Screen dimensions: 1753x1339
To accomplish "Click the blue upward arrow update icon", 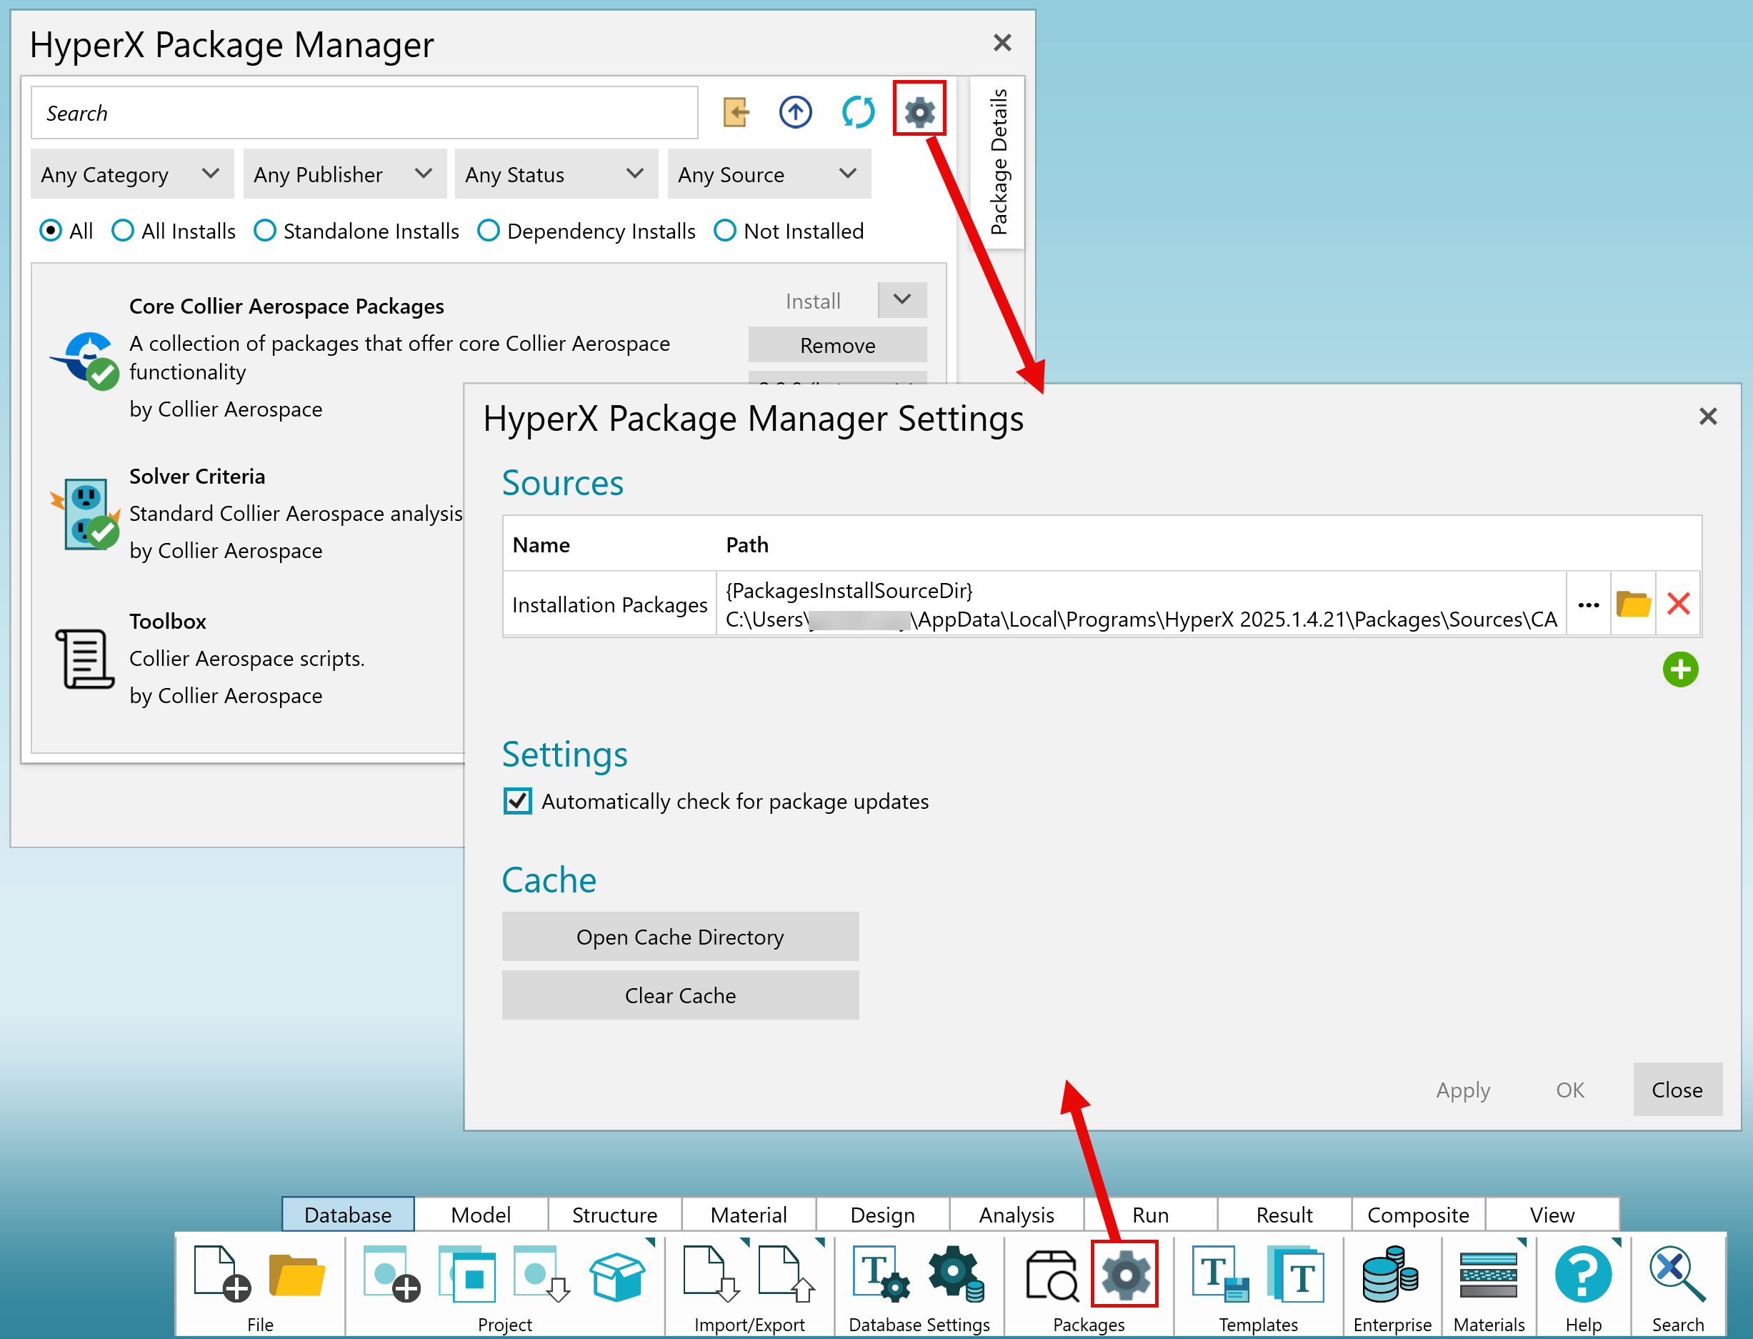I will [x=794, y=111].
